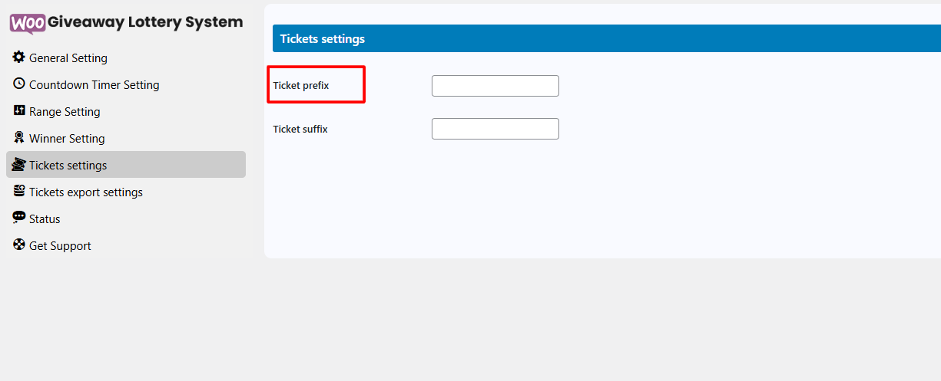
Task: Open the Tickets export settings text link
Action: coord(86,192)
